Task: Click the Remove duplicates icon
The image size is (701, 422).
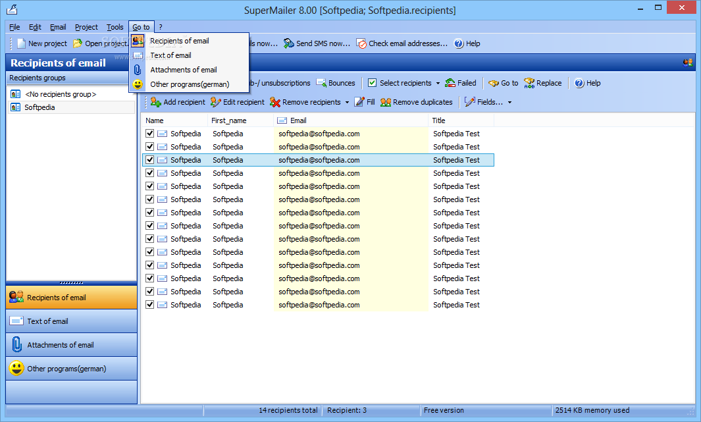Action: [386, 102]
